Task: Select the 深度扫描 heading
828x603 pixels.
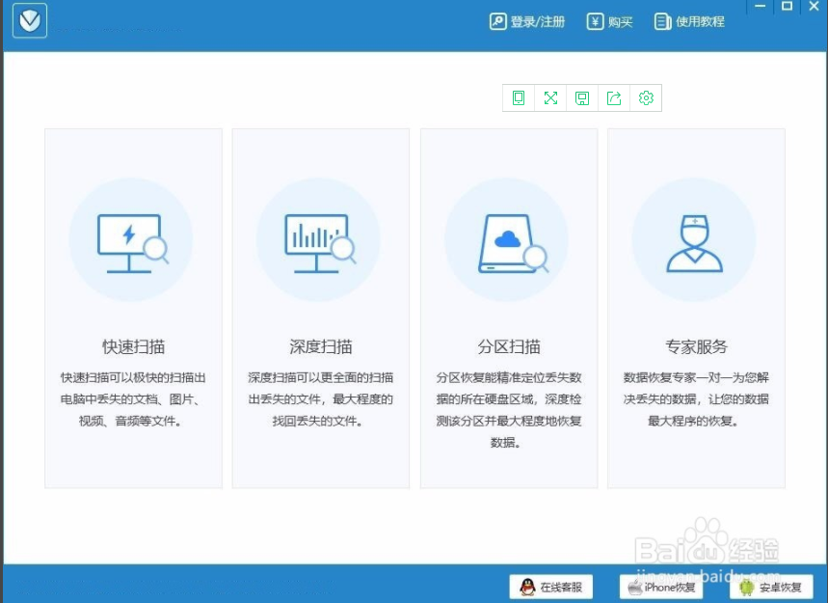Action: pyautogui.click(x=321, y=346)
